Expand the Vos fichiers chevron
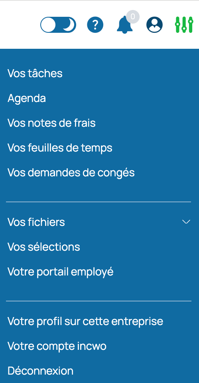Screen dimensions: 199x383 click(x=186, y=222)
